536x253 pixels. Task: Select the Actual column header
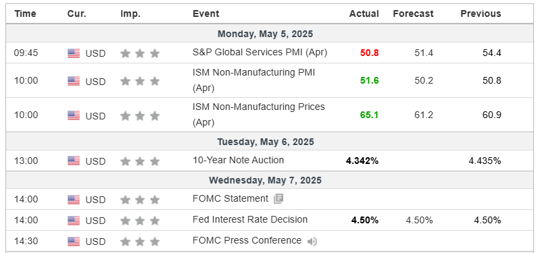tap(364, 13)
